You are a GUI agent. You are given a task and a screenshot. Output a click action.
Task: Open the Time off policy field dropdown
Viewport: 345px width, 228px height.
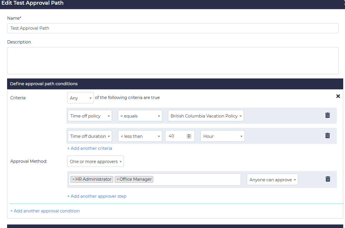90,115
